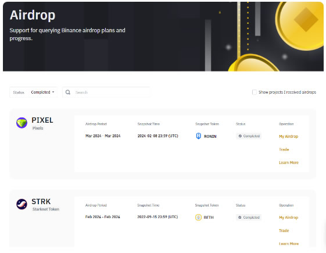This screenshot has height=253, width=326.
Task: Click the dropdown arrow next to Completed
Action: (53, 92)
